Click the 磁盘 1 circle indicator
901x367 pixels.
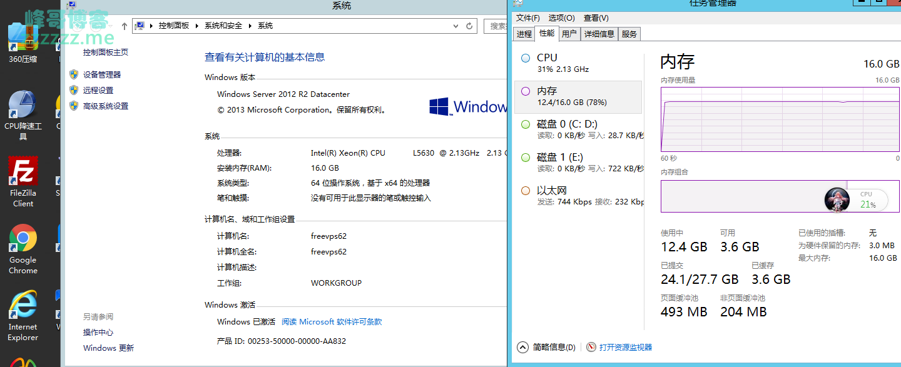(526, 158)
